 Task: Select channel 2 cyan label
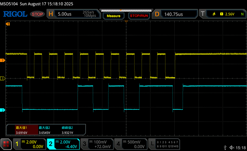tap(51, 144)
